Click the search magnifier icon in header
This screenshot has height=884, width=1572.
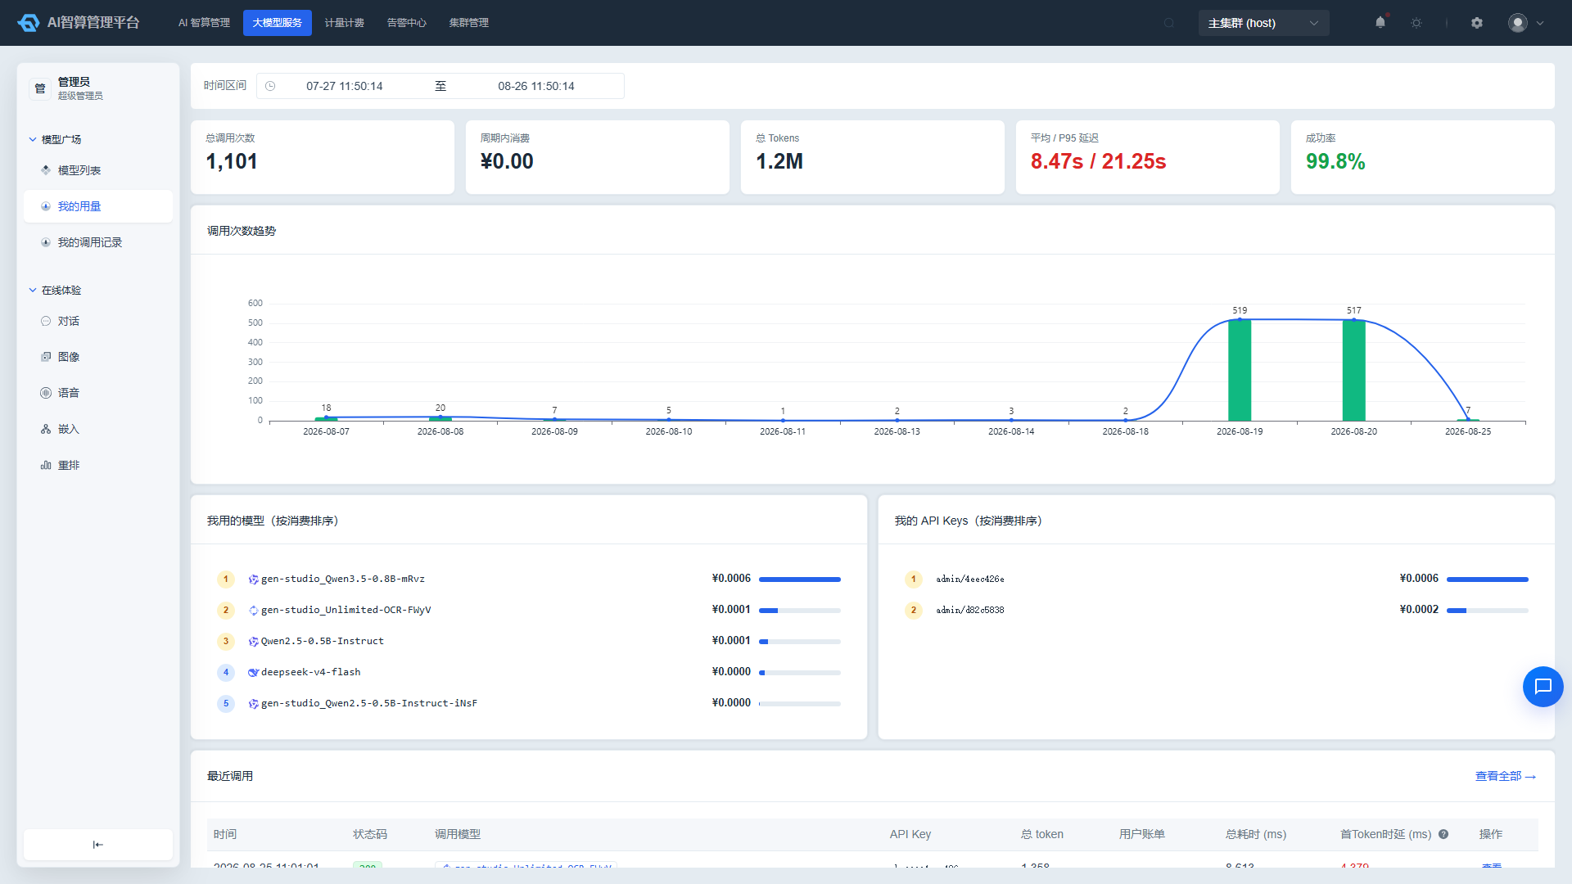coord(1169,23)
